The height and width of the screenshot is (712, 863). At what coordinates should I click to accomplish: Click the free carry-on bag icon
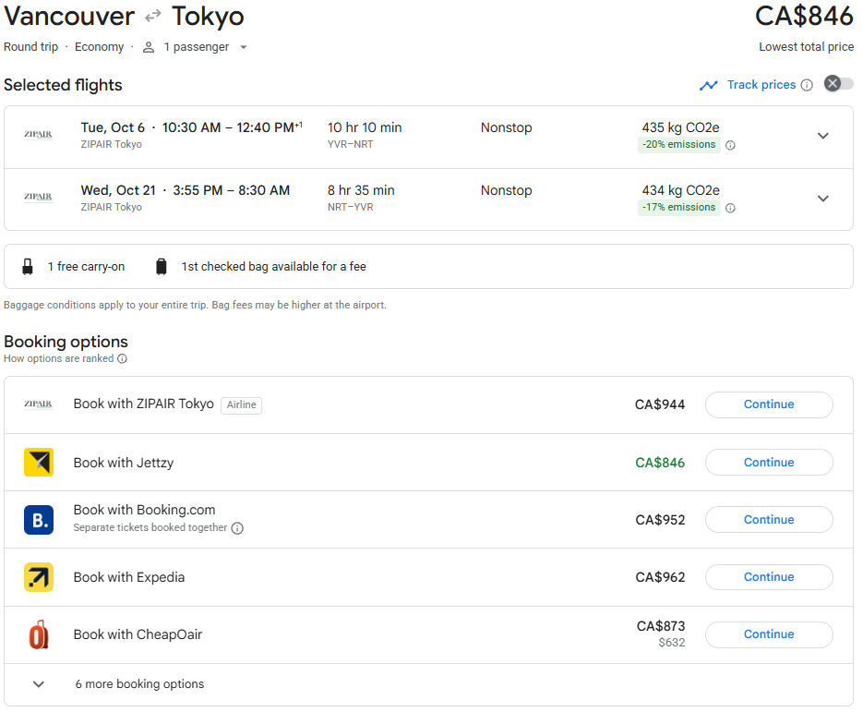coord(28,267)
